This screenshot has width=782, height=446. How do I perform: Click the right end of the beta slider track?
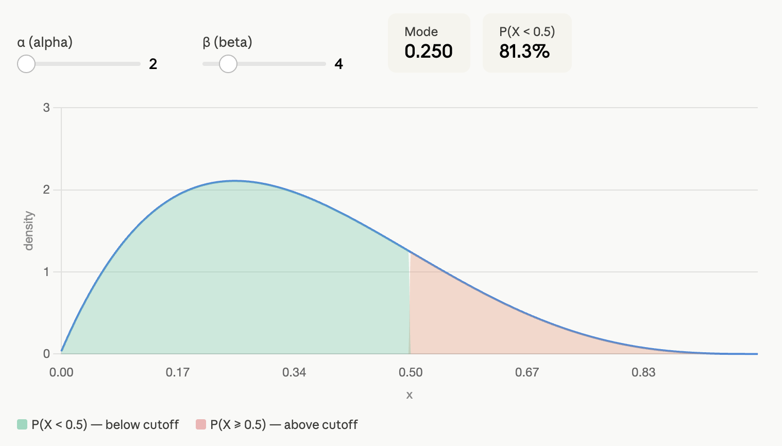tap(324, 64)
